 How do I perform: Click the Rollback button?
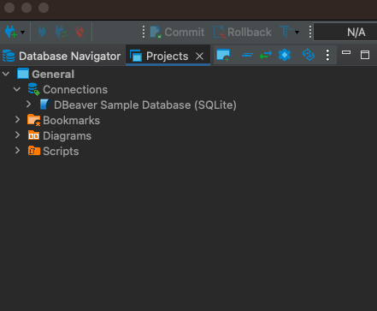(243, 32)
